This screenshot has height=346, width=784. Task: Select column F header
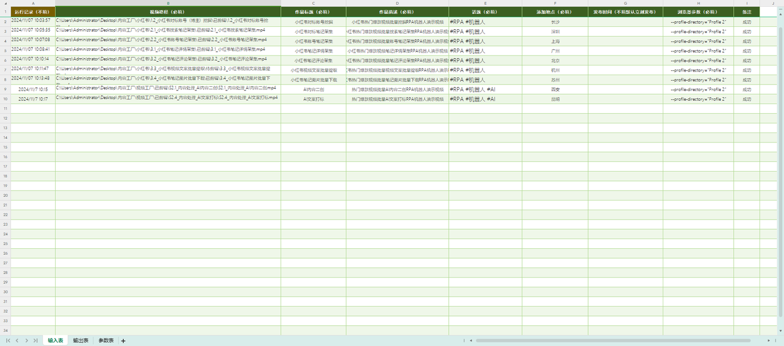coord(555,3)
